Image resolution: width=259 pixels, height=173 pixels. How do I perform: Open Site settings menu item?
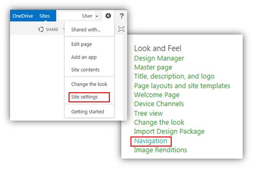coord(89,97)
